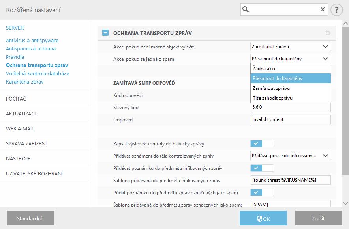Select Zamítnout zprávu in the open list
This screenshot has width=349, height=229.
pos(291,88)
